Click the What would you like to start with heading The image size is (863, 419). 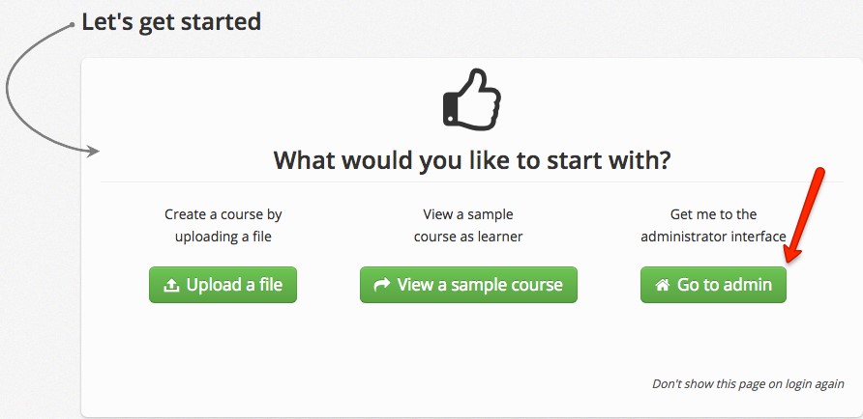click(x=471, y=159)
